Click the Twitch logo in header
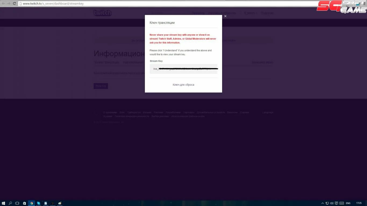Screen dimensions: 367x206 pyautogui.click(x=102, y=13)
